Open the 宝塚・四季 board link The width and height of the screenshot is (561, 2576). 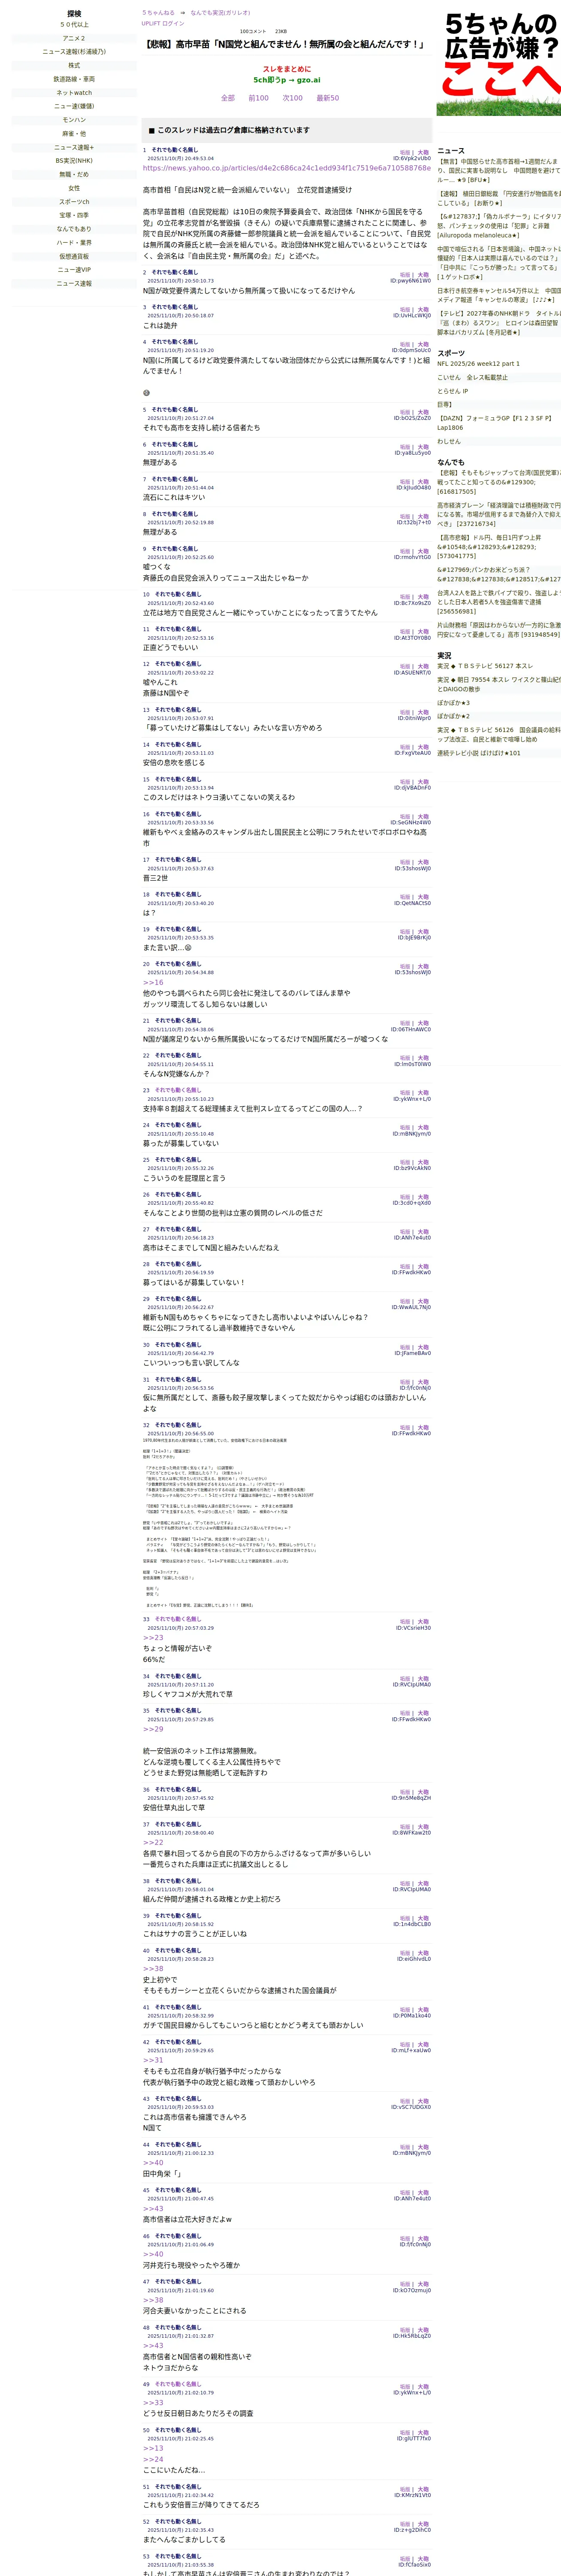(x=74, y=215)
